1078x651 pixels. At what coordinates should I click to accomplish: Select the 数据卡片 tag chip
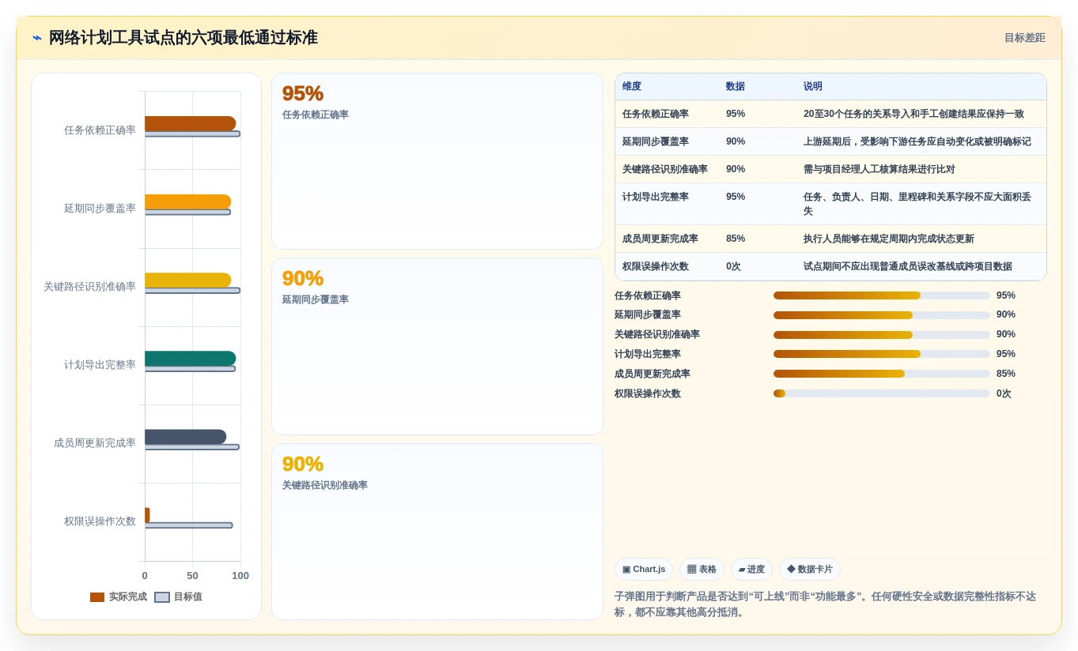tap(809, 569)
